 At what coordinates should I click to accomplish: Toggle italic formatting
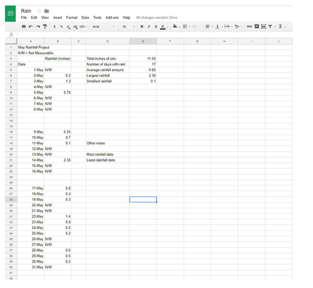tap(149, 26)
